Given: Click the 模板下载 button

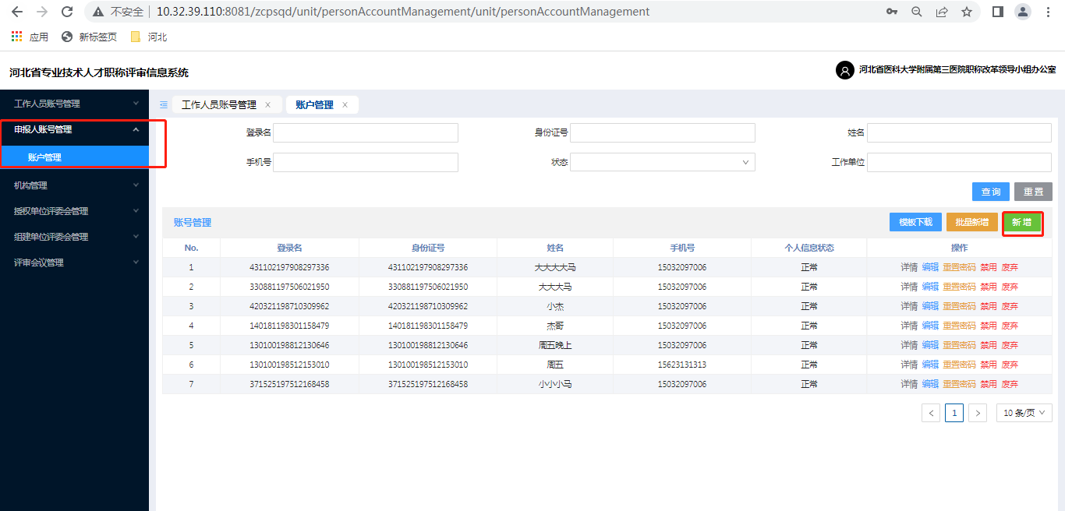Looking at the screenshot, I should click(915, 222).
